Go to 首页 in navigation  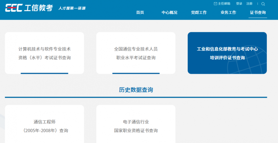[x=140, y=12]
